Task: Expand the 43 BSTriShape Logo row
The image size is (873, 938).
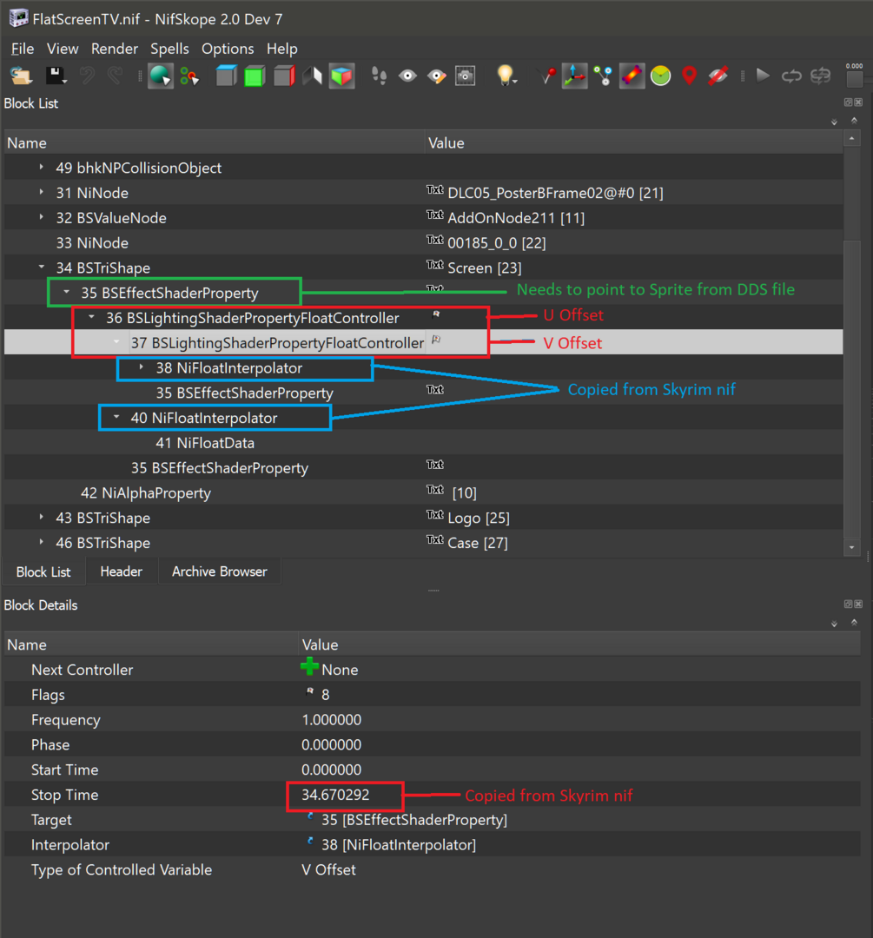Action: pyautogui.click(x=42, y=517)
